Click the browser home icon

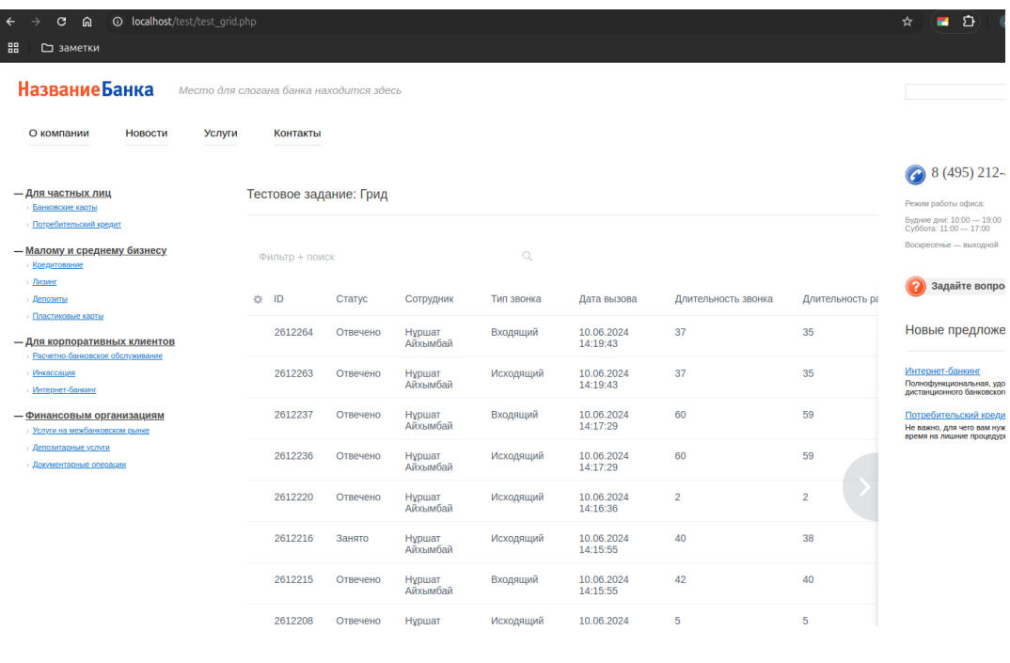87,22
